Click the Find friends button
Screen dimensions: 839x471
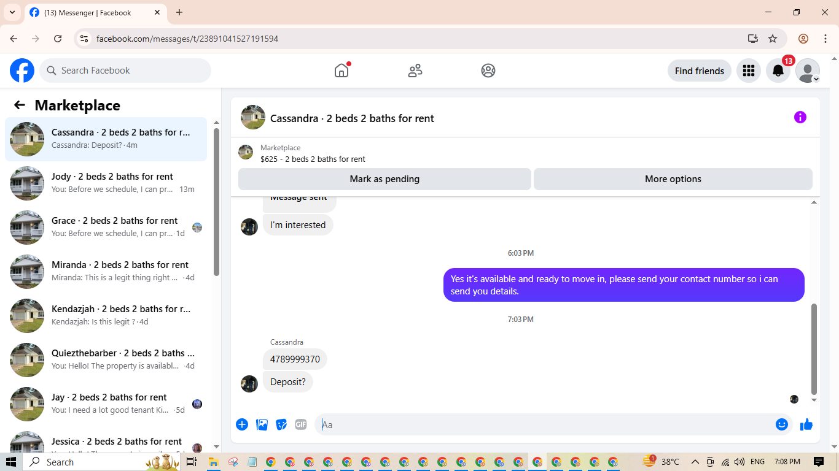coord(700,71)
